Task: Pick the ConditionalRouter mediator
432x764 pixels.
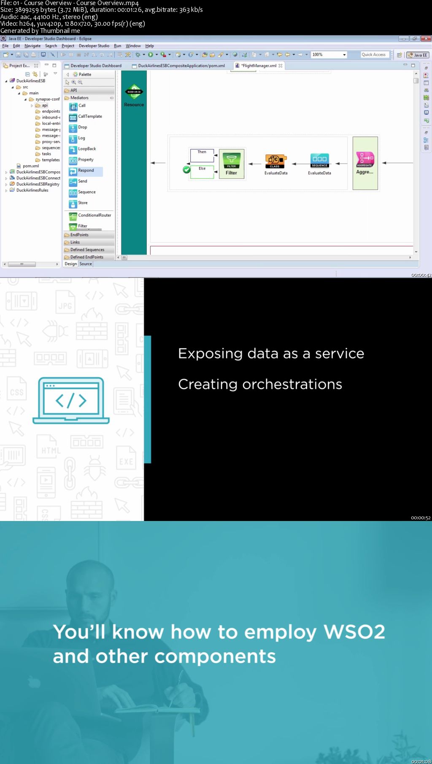Action: coord(90,216)
